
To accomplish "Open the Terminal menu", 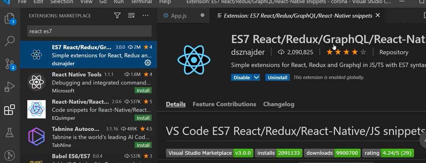I will [x=141, y=2].
